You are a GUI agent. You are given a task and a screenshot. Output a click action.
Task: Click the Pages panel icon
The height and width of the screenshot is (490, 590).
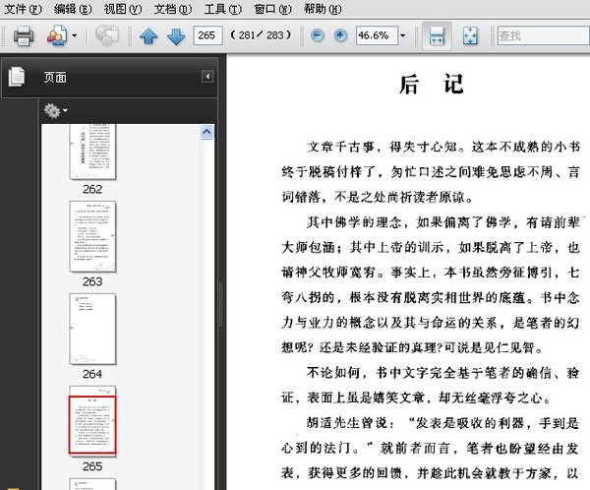(x=17, y=77)
